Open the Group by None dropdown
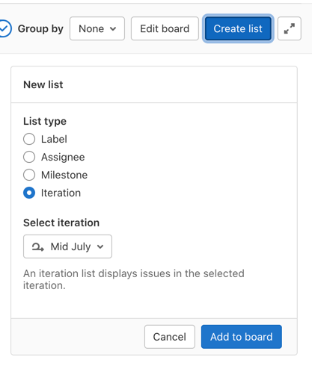This screenshot has width=312, height=366. click(97, 28)
